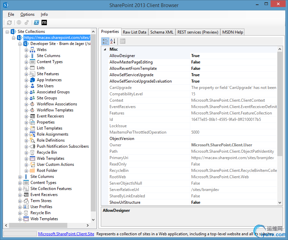This screenshot has height=240, width=288.
Task: Expand the Web Templates node under Developer Site
Action: click(x=26, y=159)
